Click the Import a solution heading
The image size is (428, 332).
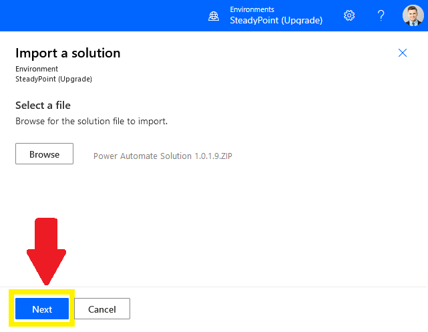coord(67,53)
